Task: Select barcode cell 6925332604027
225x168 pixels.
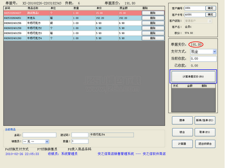Action: tap(15, 13)
